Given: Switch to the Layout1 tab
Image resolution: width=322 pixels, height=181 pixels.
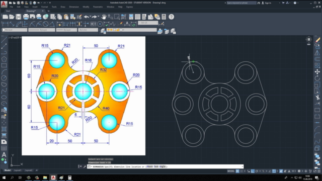Looking at the screenshot, I should [18, 170].
